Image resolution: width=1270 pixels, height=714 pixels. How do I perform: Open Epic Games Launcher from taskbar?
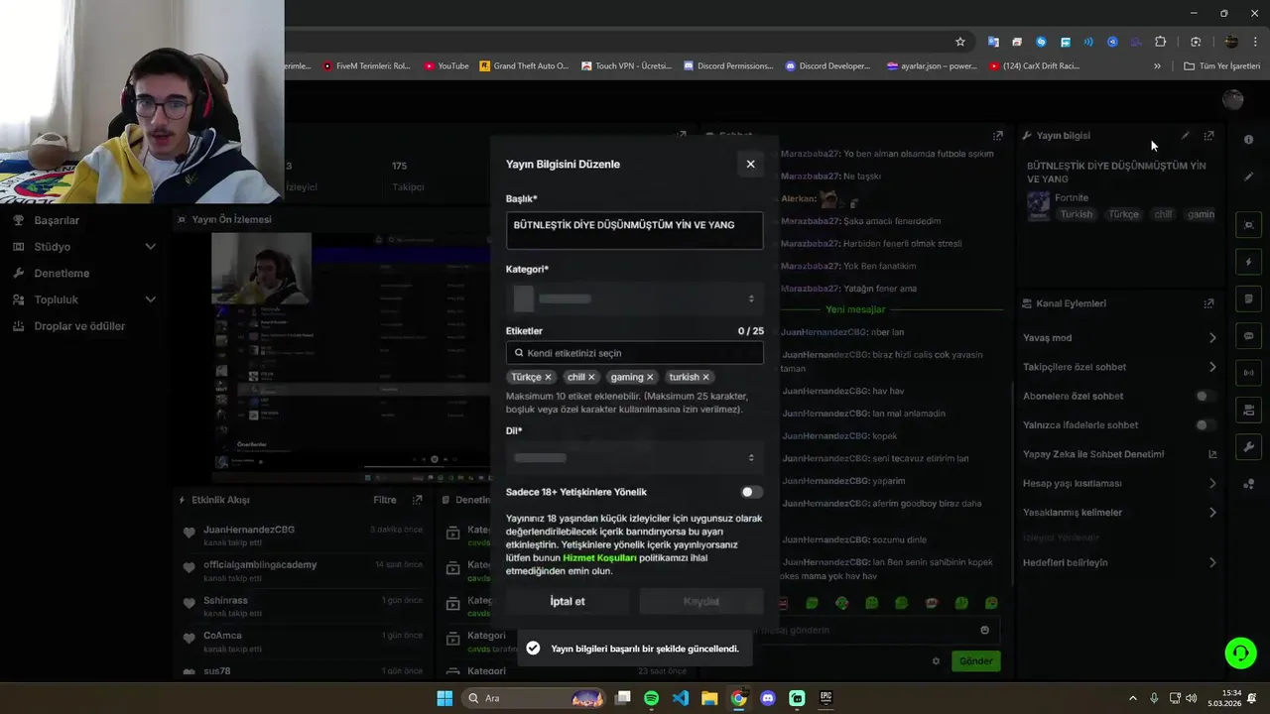coord(825,698)
